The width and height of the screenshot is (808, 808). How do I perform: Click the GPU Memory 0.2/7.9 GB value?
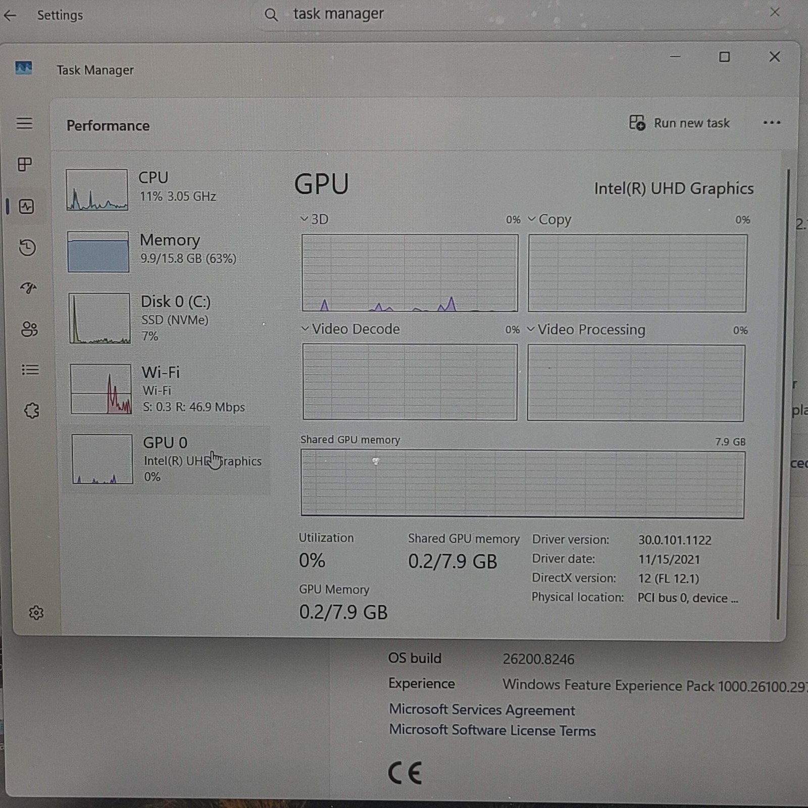click(343, 612)
